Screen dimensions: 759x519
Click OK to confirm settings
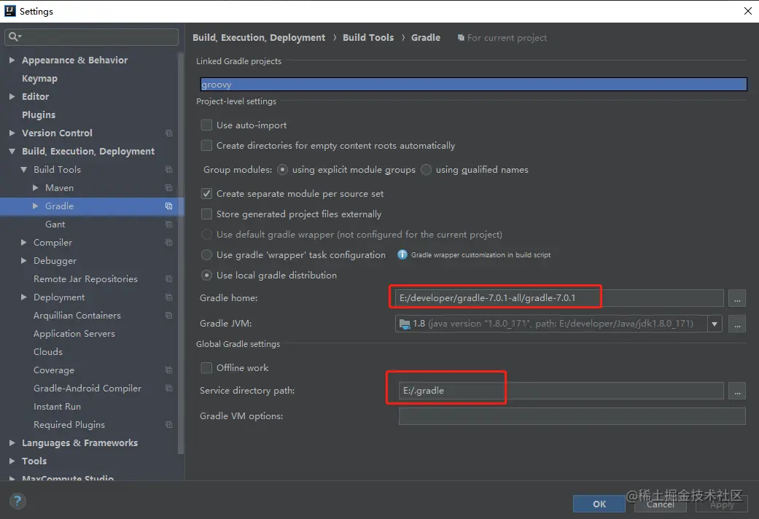click(x=599, y=504)
